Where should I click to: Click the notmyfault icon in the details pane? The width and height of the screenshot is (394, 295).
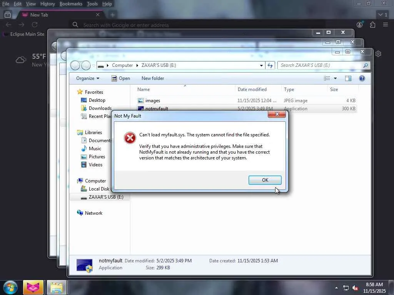pyautogui.click(x=84, y=265)
